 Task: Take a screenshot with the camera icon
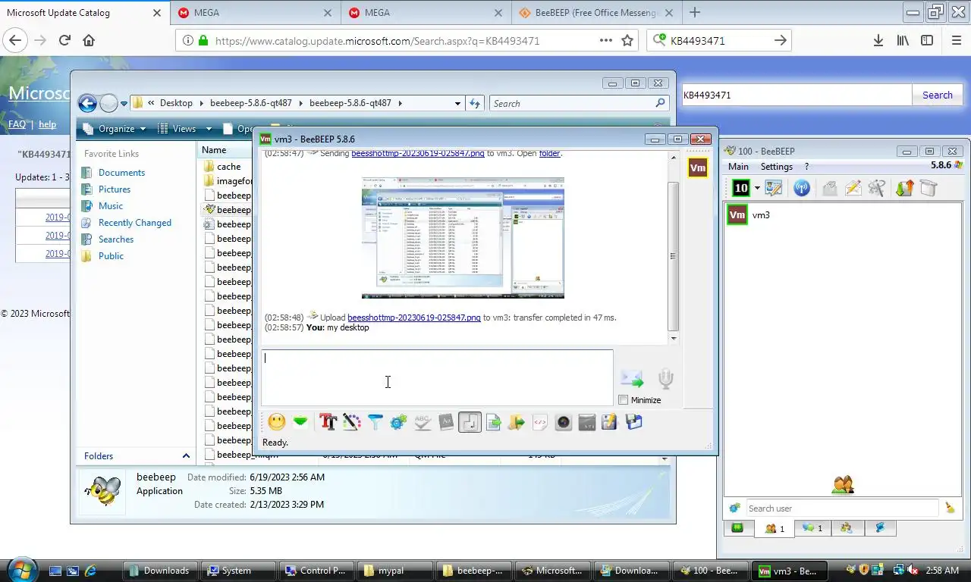point(564,422)
